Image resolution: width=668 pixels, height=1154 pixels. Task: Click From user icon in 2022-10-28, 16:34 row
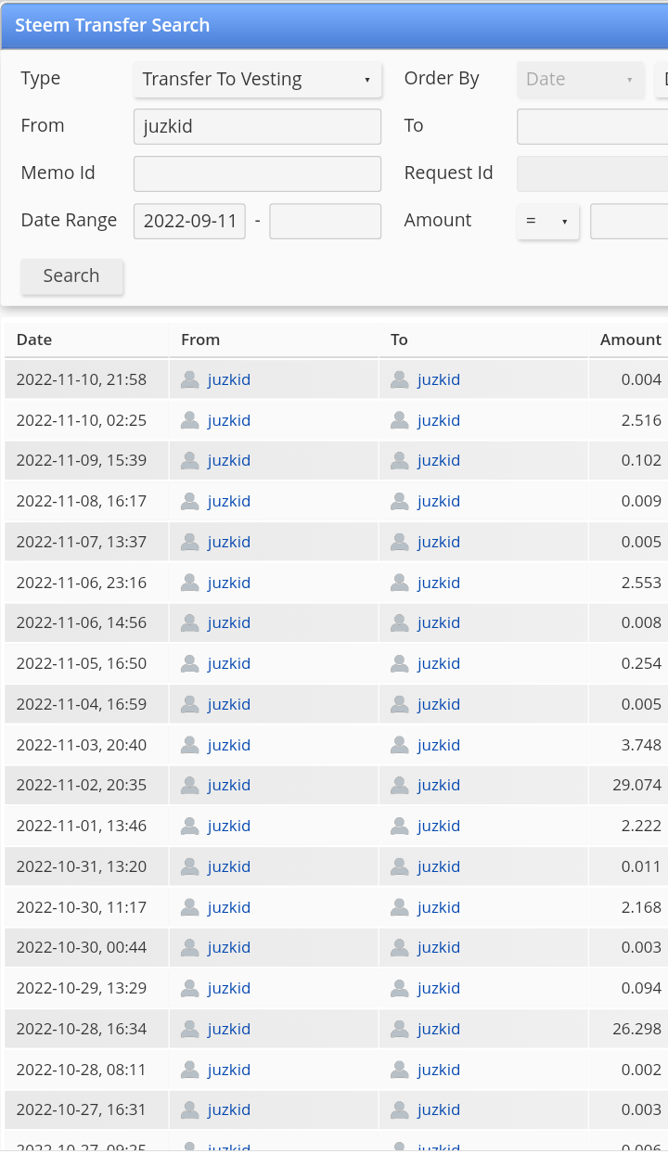pyautogui.click(x=190, y=1029)
